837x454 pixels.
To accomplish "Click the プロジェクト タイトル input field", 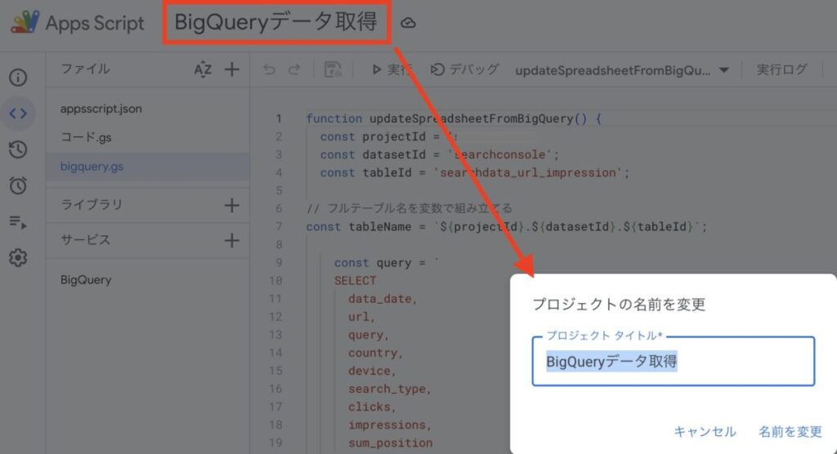I will (x=674, y=361).
